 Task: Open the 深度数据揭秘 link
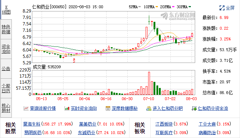[x=124, y=108]
